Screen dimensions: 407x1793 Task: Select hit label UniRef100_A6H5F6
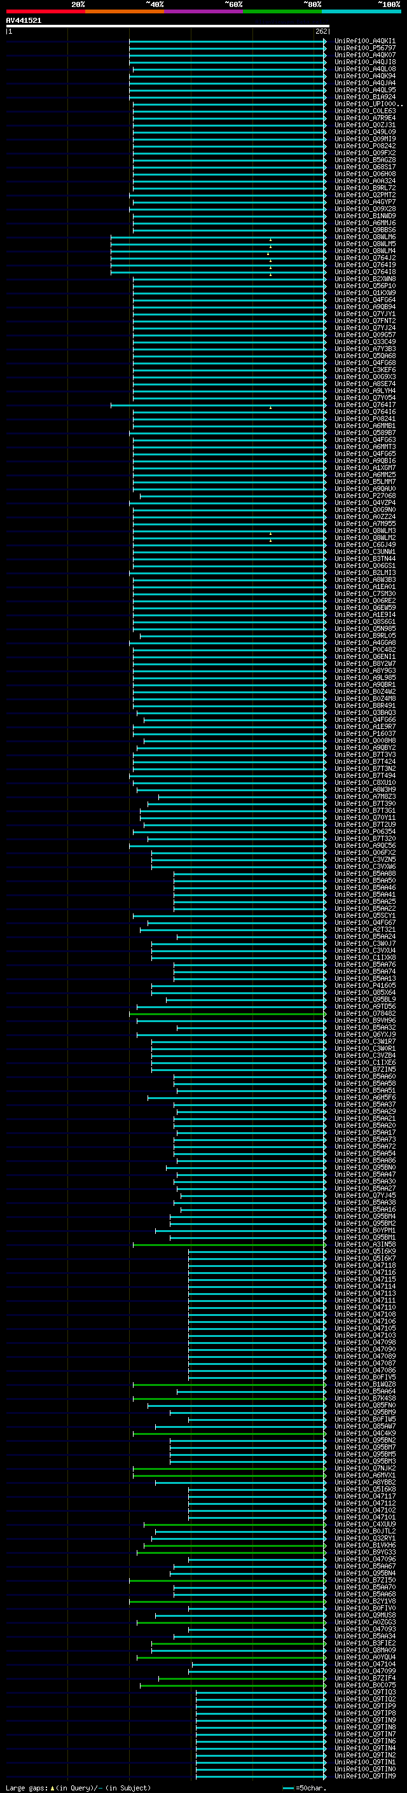click(x=365, y=1097)
